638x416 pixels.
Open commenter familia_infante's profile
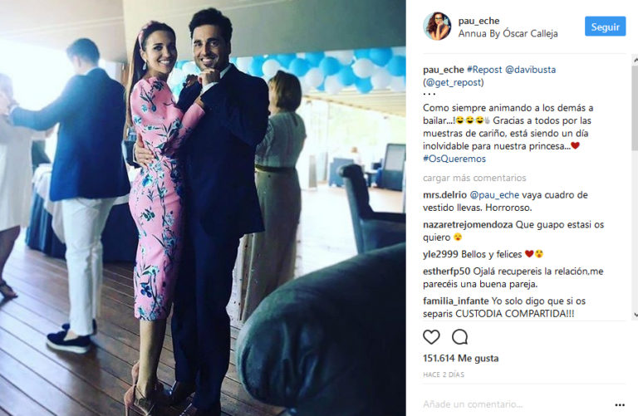[x=455, y=301]
